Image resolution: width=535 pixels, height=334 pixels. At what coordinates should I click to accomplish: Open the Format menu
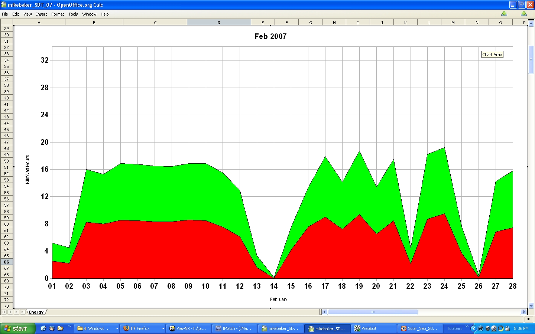pos(58,14)
